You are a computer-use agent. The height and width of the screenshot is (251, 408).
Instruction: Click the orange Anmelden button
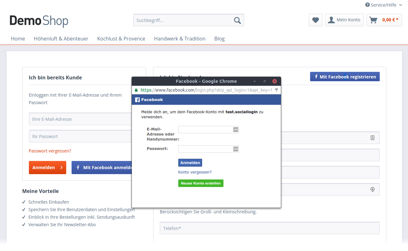tap(47, 168)
